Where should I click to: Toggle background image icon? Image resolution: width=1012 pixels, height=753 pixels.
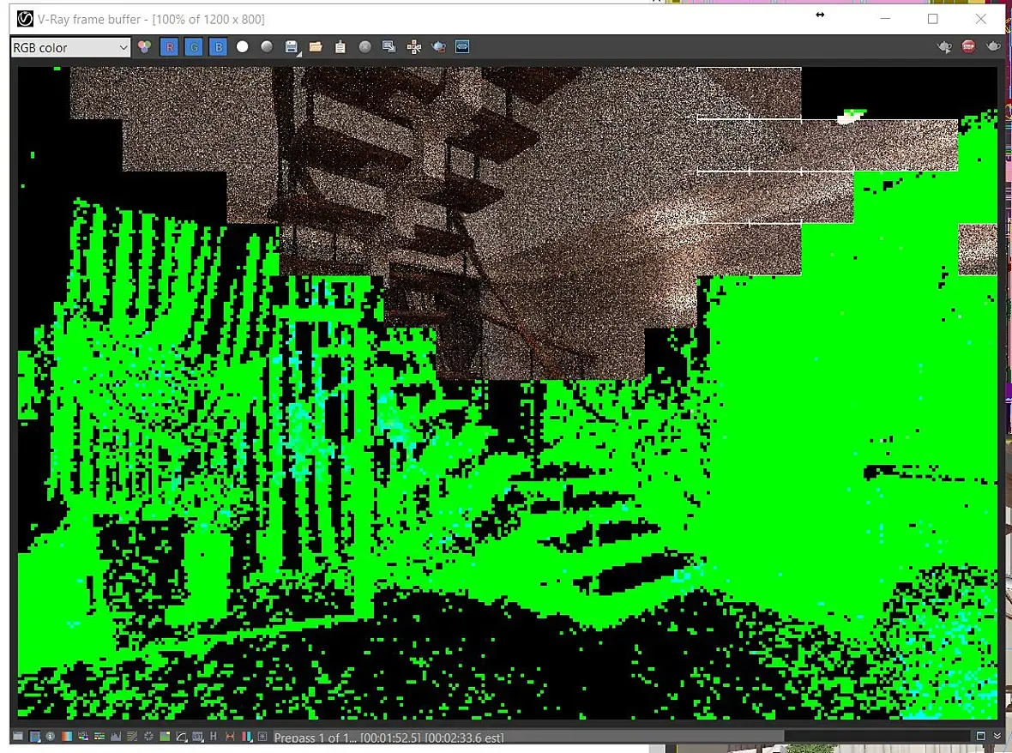[x=165, y=736]
